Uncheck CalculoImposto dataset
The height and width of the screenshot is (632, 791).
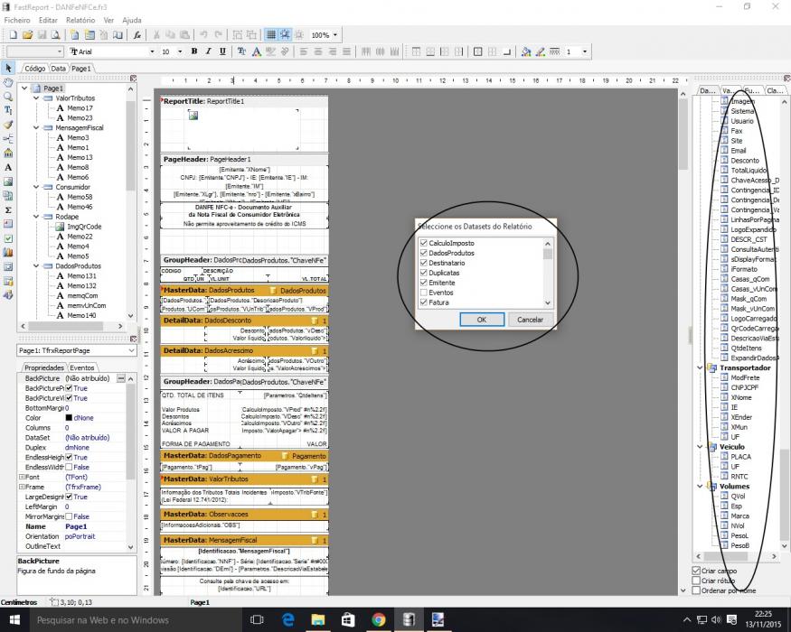(x=424, y=243)
